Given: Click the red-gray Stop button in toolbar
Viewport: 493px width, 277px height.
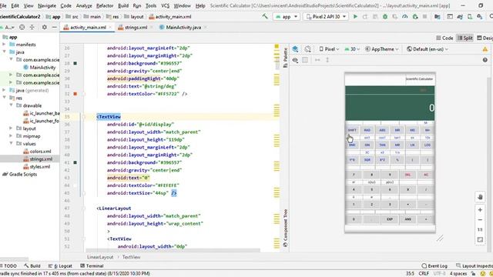Looking at the screenshot, I should [x=424, y=16].
